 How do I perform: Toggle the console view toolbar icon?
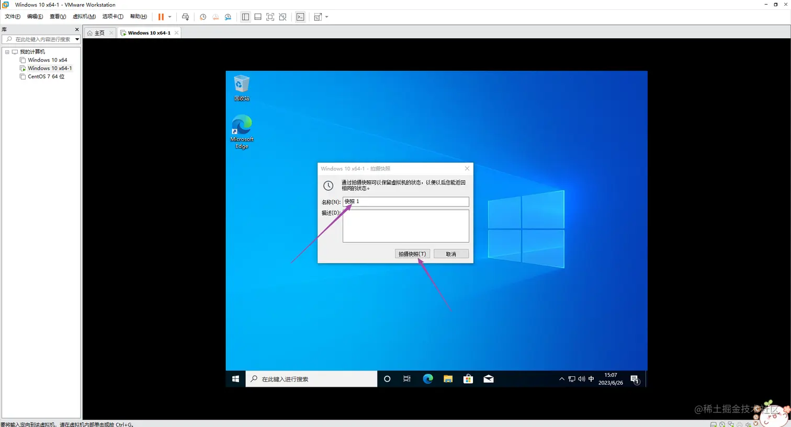click(x=300, y=17)
